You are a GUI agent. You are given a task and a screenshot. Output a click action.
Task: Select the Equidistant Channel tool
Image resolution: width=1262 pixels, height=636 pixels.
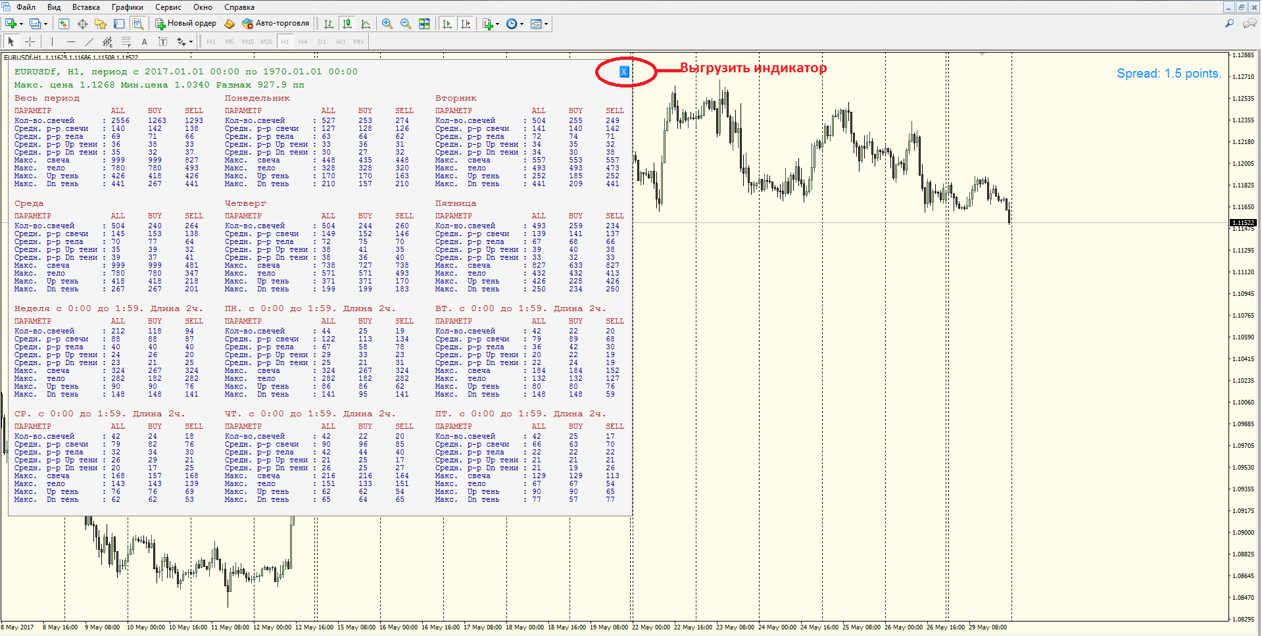(107, 41)
